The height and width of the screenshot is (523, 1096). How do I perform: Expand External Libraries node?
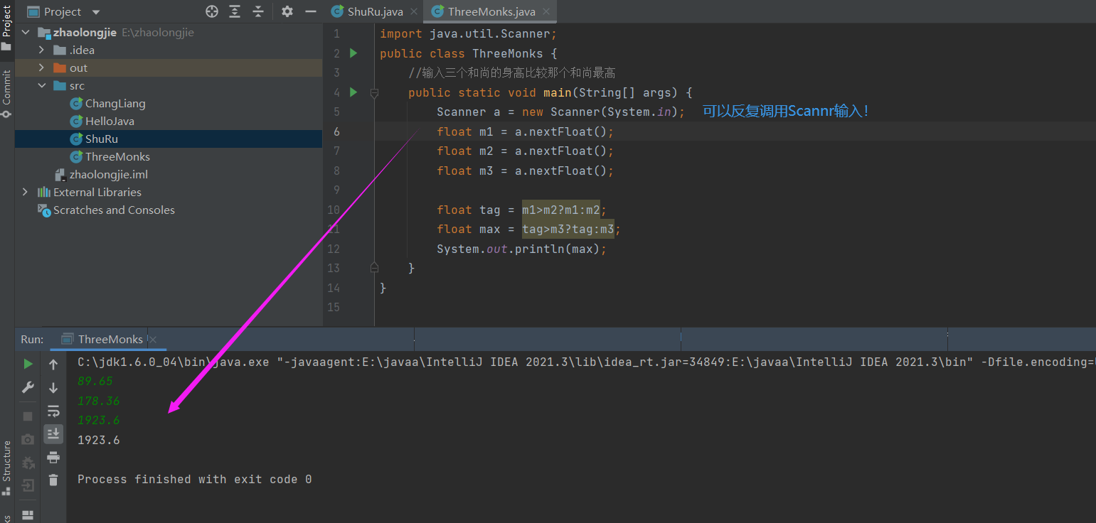click(26, 193)
